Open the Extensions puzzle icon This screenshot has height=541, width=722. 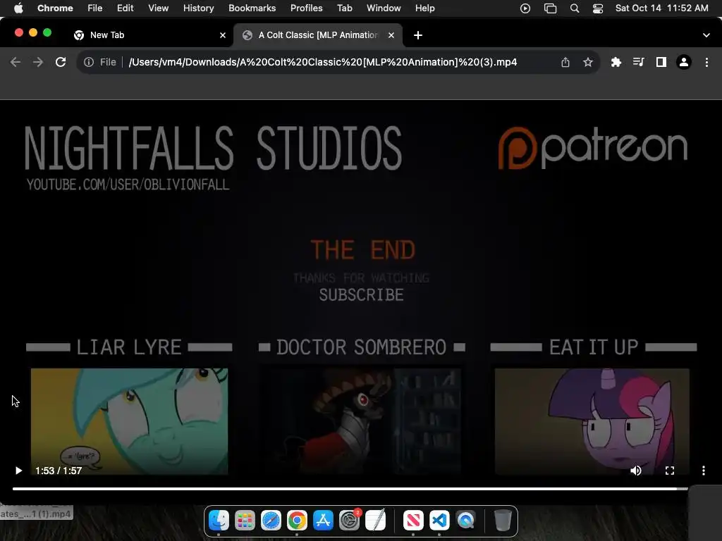(616, 62)
